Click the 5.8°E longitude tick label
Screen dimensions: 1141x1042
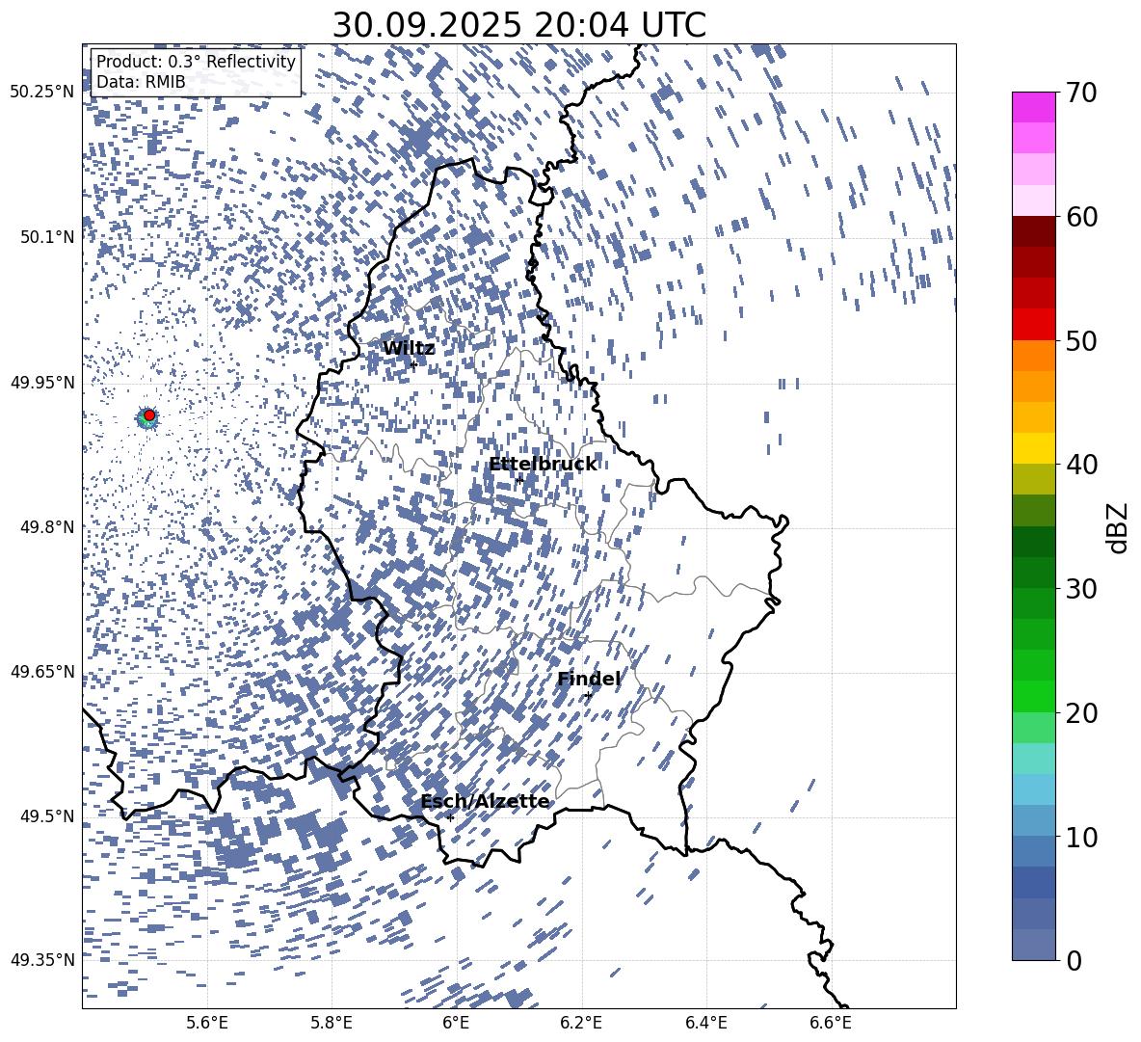332,1023
